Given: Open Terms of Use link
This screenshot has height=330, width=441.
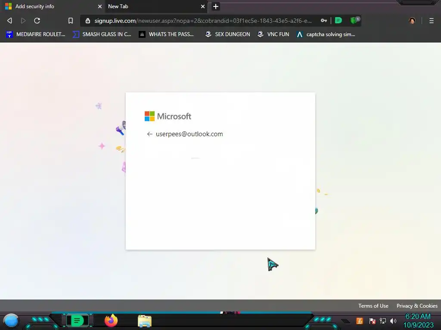Looking at the screenshot, I should click(373, 306).
